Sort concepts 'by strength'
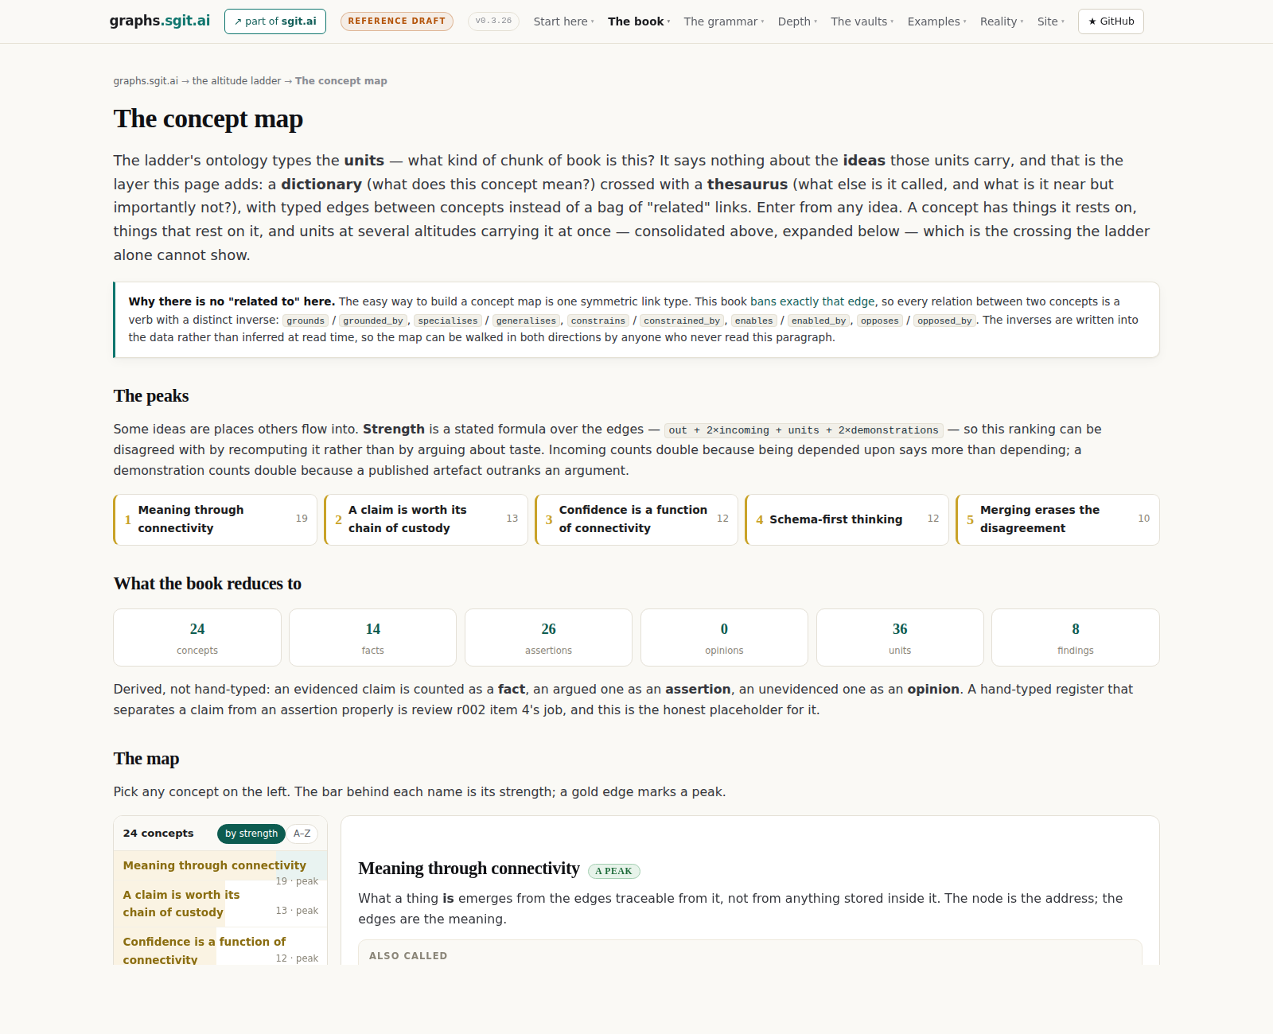Viewport: 1273px width, 1034px height. tap(251, 834)
